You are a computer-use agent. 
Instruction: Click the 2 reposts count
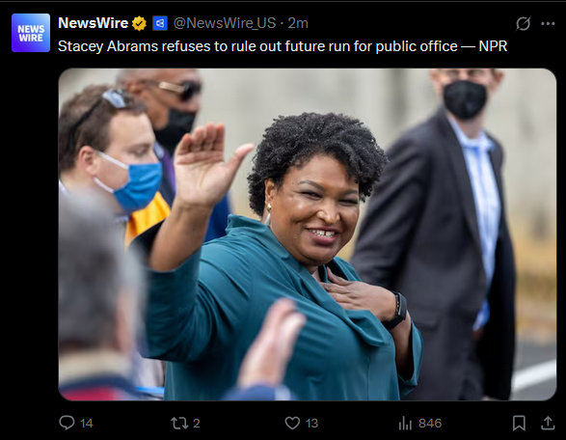click(x=197, y=423)
